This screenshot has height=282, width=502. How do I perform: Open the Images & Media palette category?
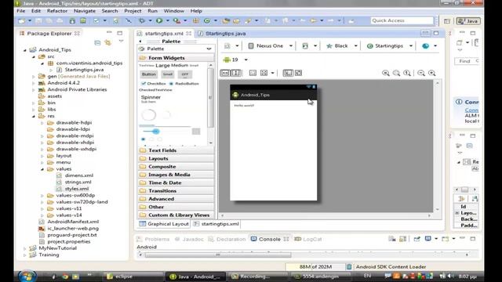[x=176, y=175]
